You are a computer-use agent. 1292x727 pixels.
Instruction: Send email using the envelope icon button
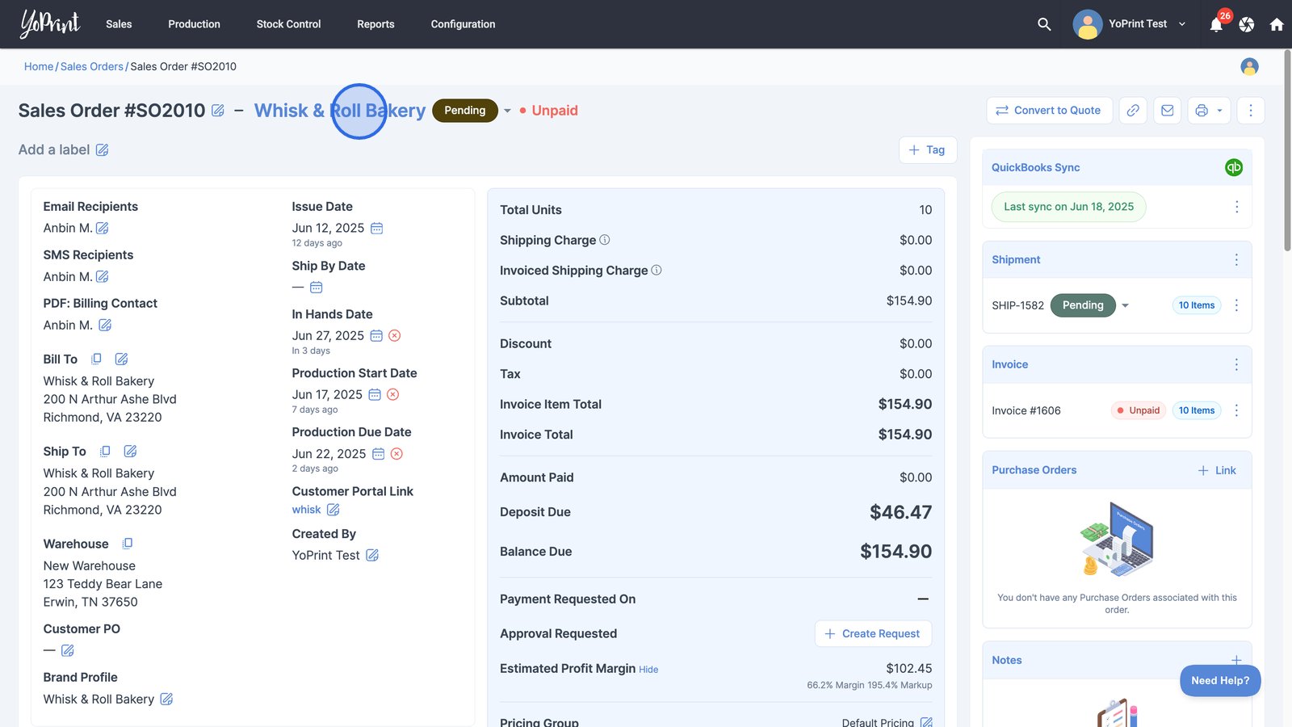point(1168,111)
